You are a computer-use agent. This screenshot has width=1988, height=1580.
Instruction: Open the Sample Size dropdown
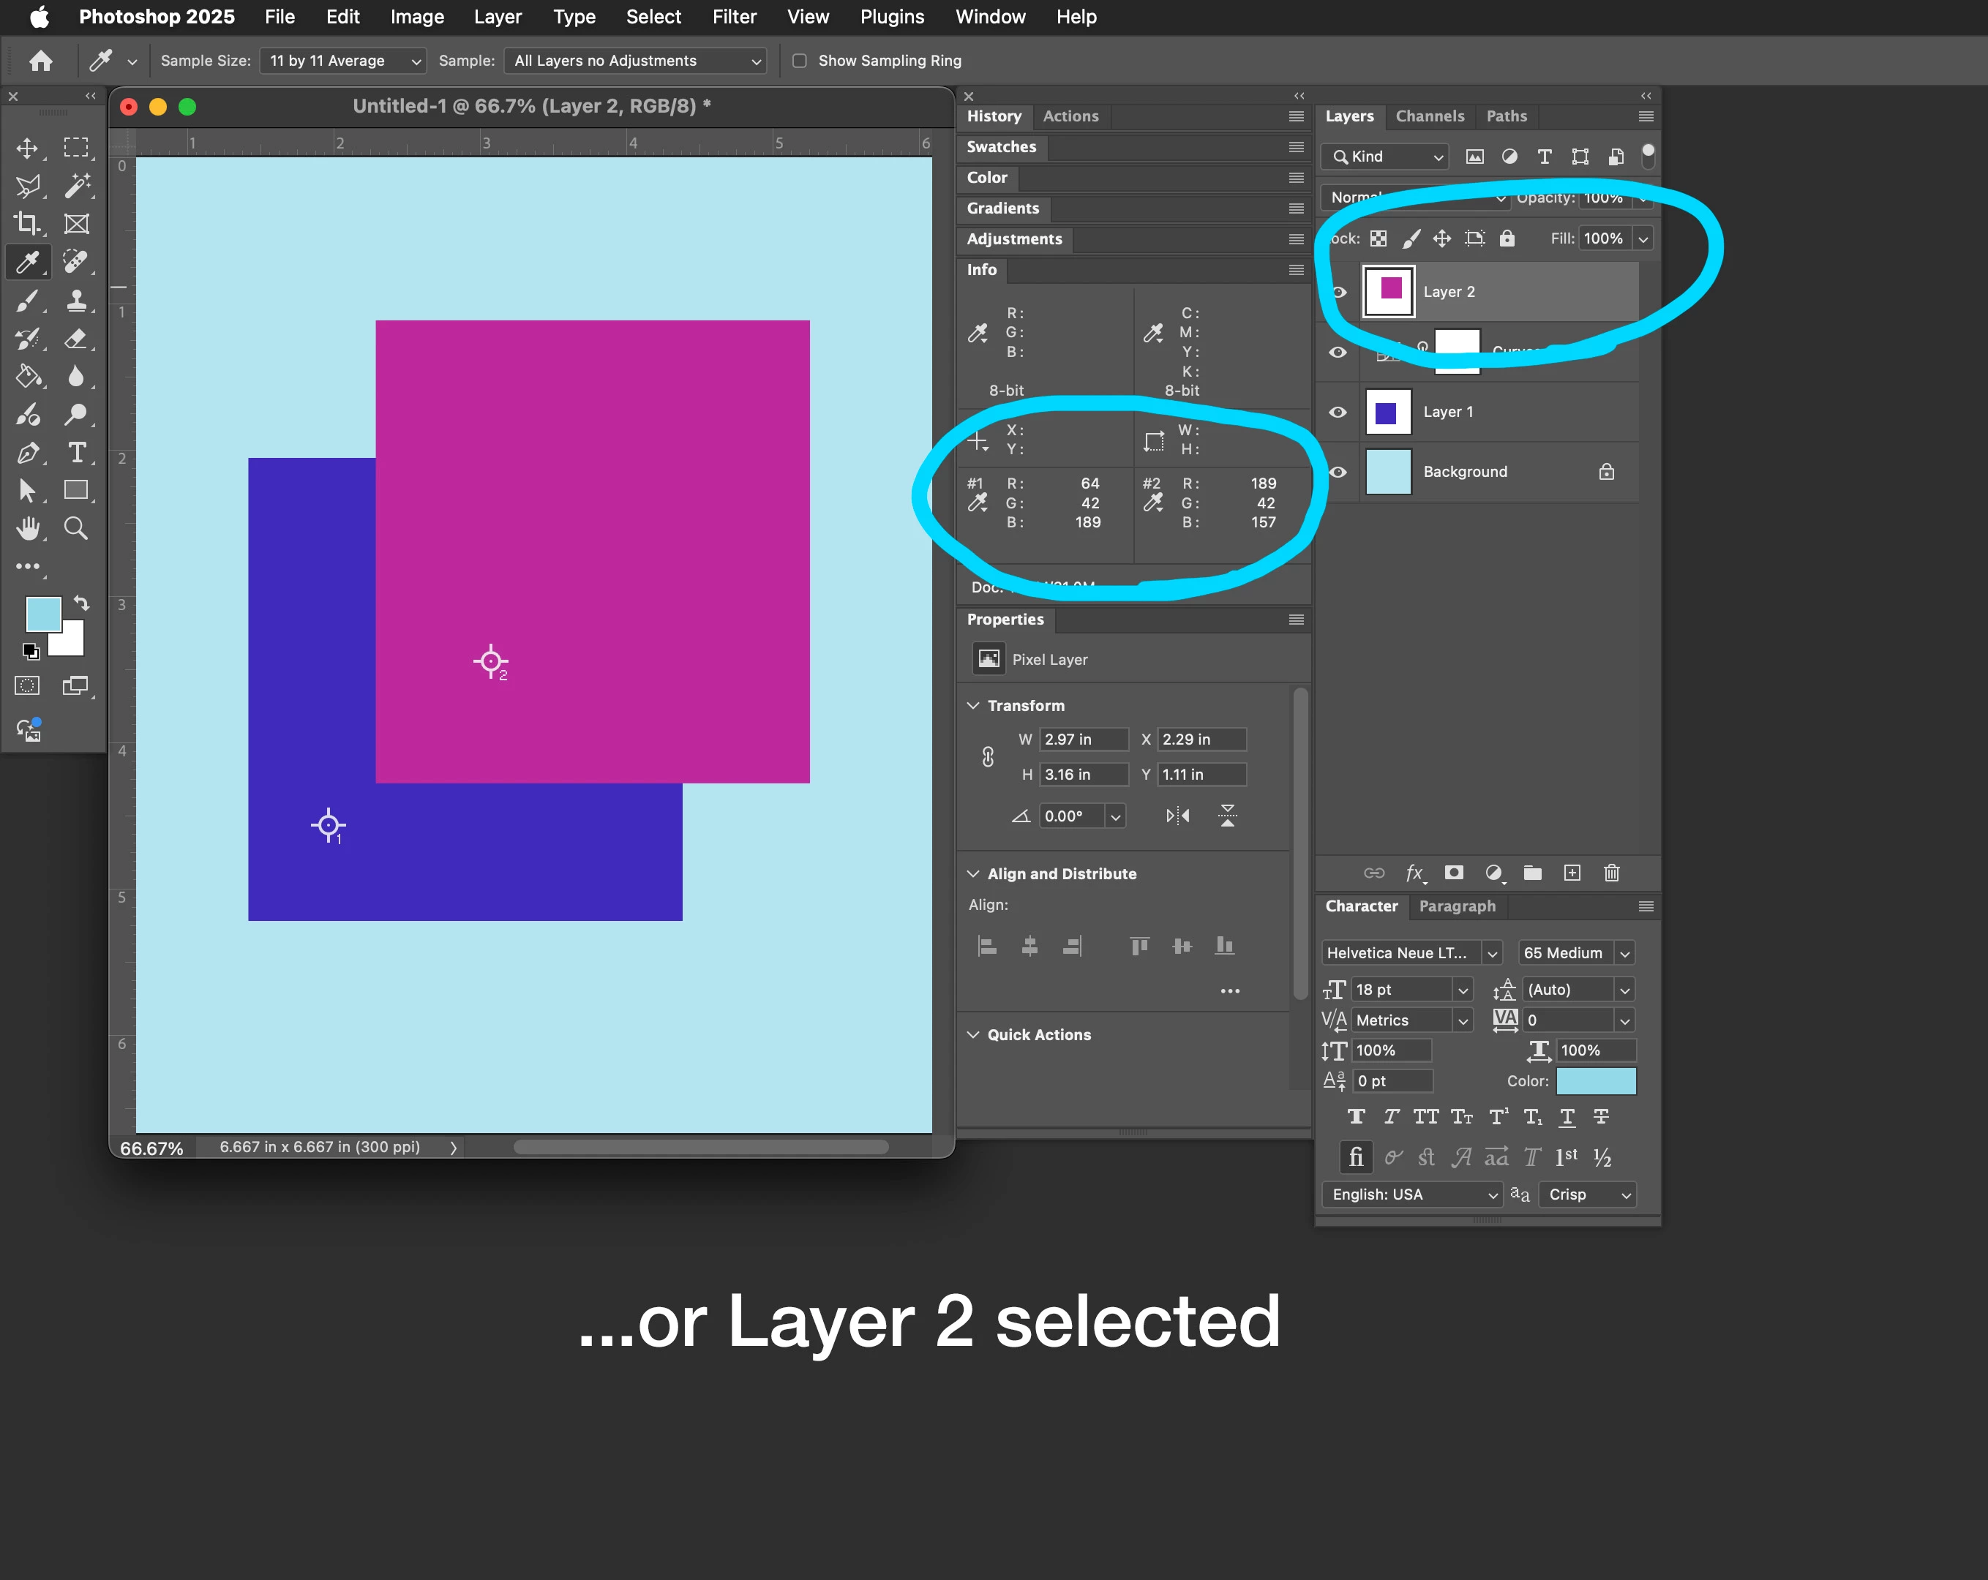pos(344,61)
